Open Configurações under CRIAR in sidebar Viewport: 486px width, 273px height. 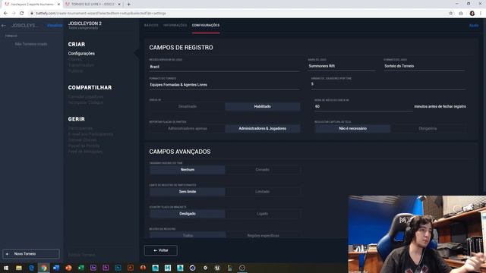tap(81, 54)
